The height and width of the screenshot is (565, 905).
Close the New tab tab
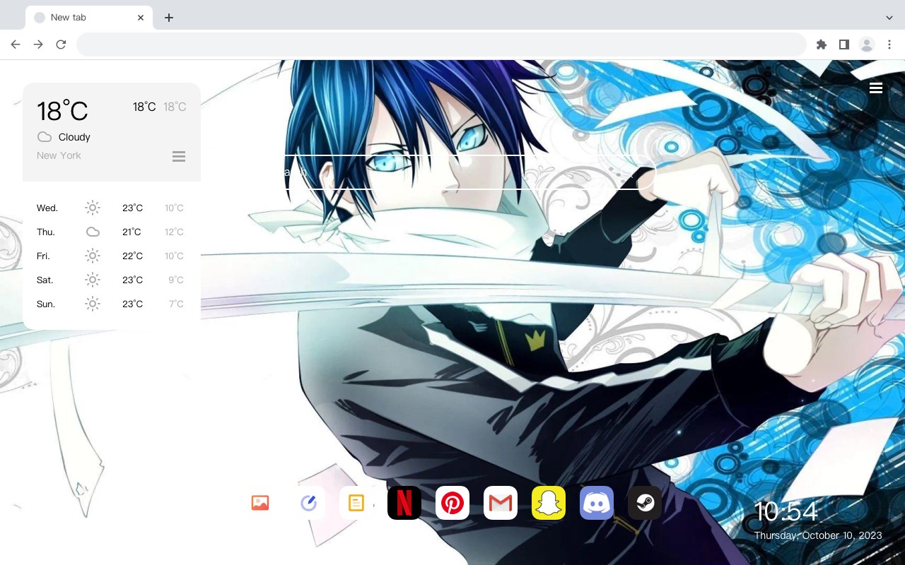coord(141,18)
